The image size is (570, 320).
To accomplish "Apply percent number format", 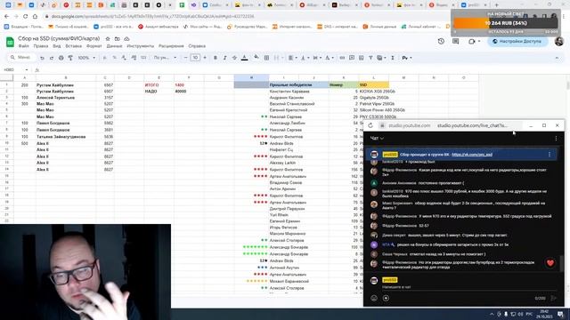I will click(115, 58).
